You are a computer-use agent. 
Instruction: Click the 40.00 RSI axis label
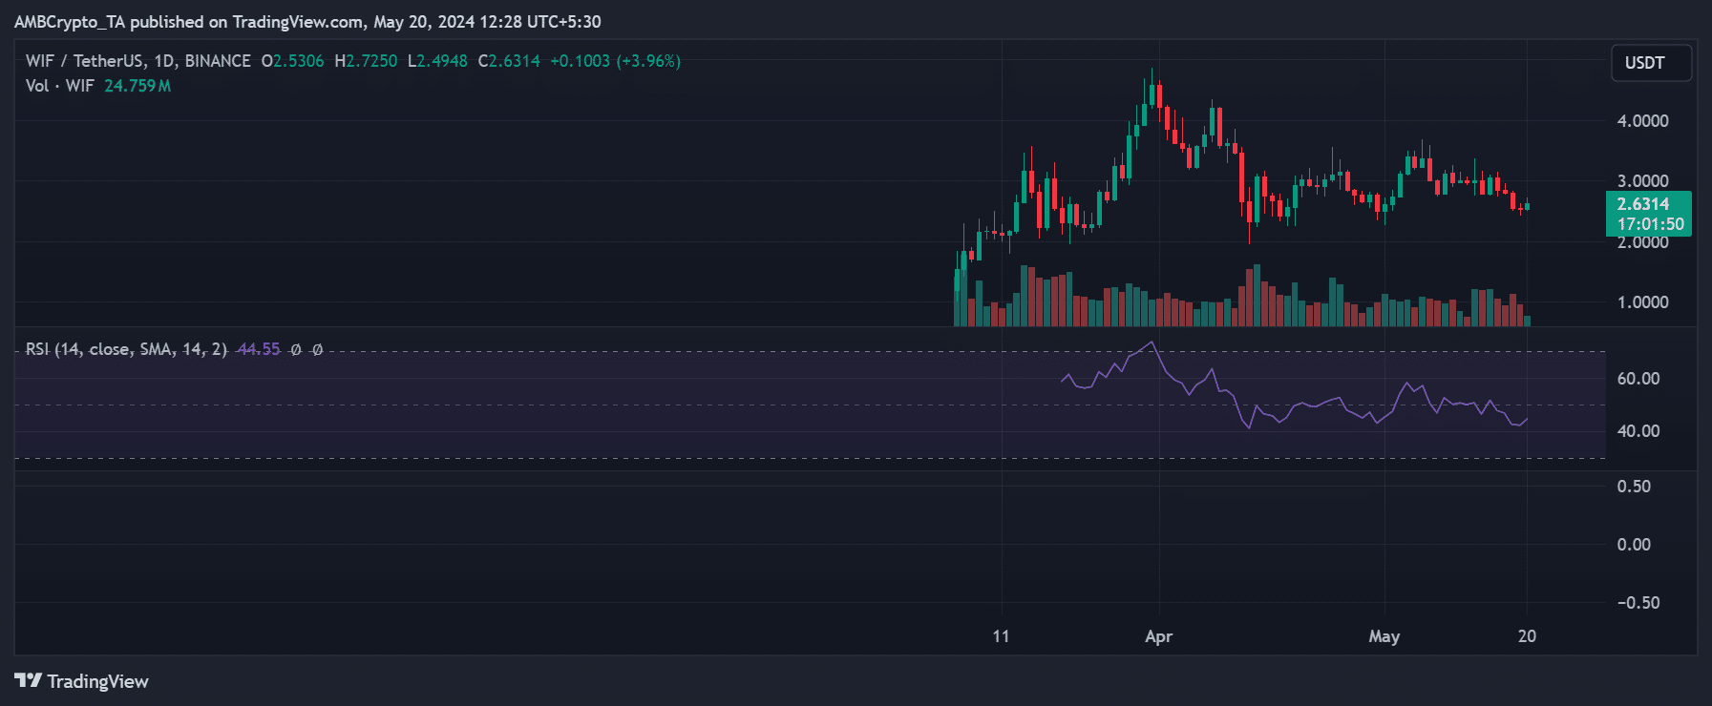coord(1638,431)
